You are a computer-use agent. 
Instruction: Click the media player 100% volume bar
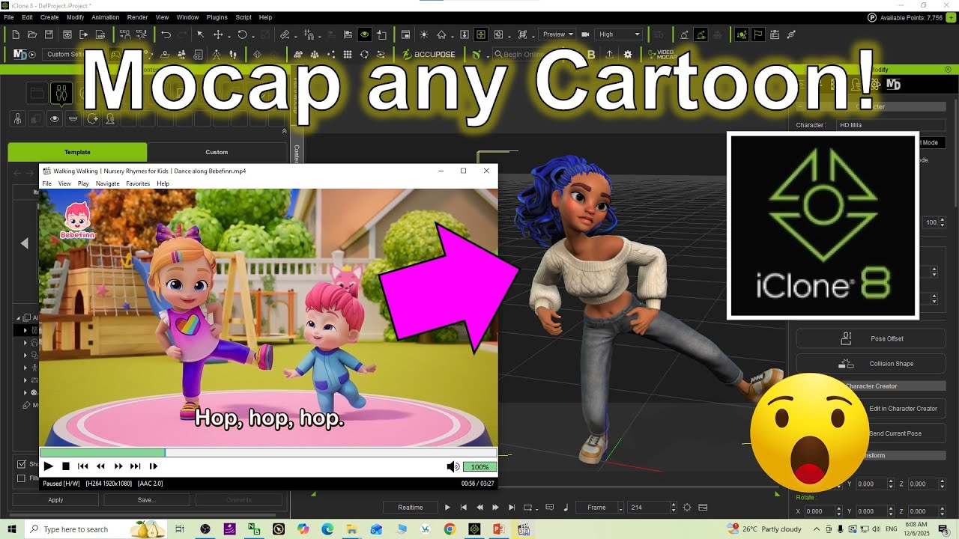pos(479,466)
